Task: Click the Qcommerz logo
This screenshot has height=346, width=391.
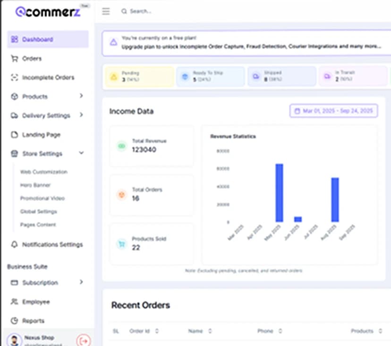Action: [48, 12]
